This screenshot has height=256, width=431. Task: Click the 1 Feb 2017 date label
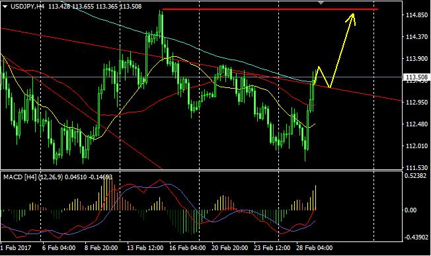point(16,248)
